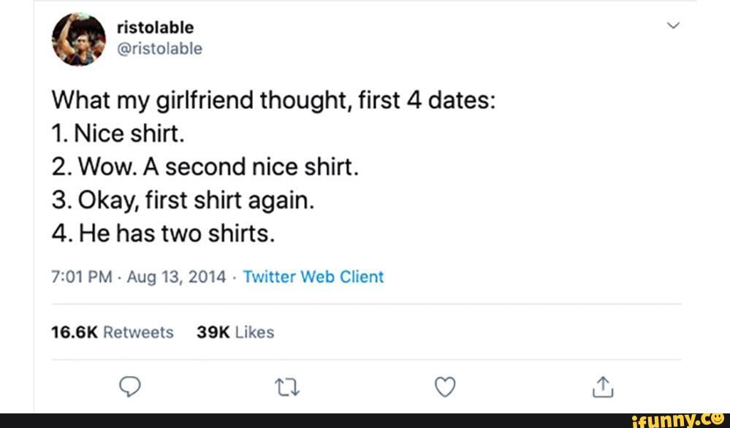
Task: View the 16.6K Retweets list
Action: (113, 332)
